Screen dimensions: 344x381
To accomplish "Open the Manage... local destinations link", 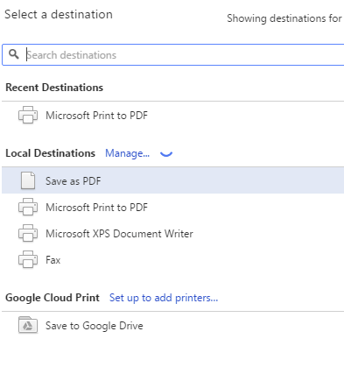I will [127, 153].
